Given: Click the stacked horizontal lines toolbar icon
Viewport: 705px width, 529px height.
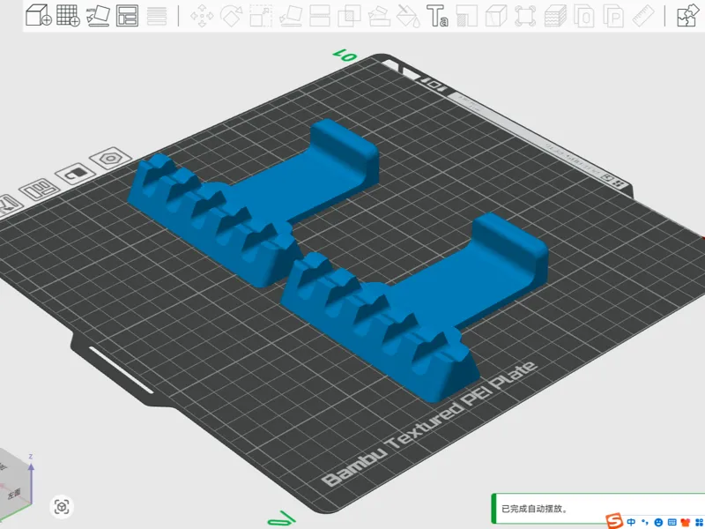Looking at the screenshot, I should [x=157, y=15].
